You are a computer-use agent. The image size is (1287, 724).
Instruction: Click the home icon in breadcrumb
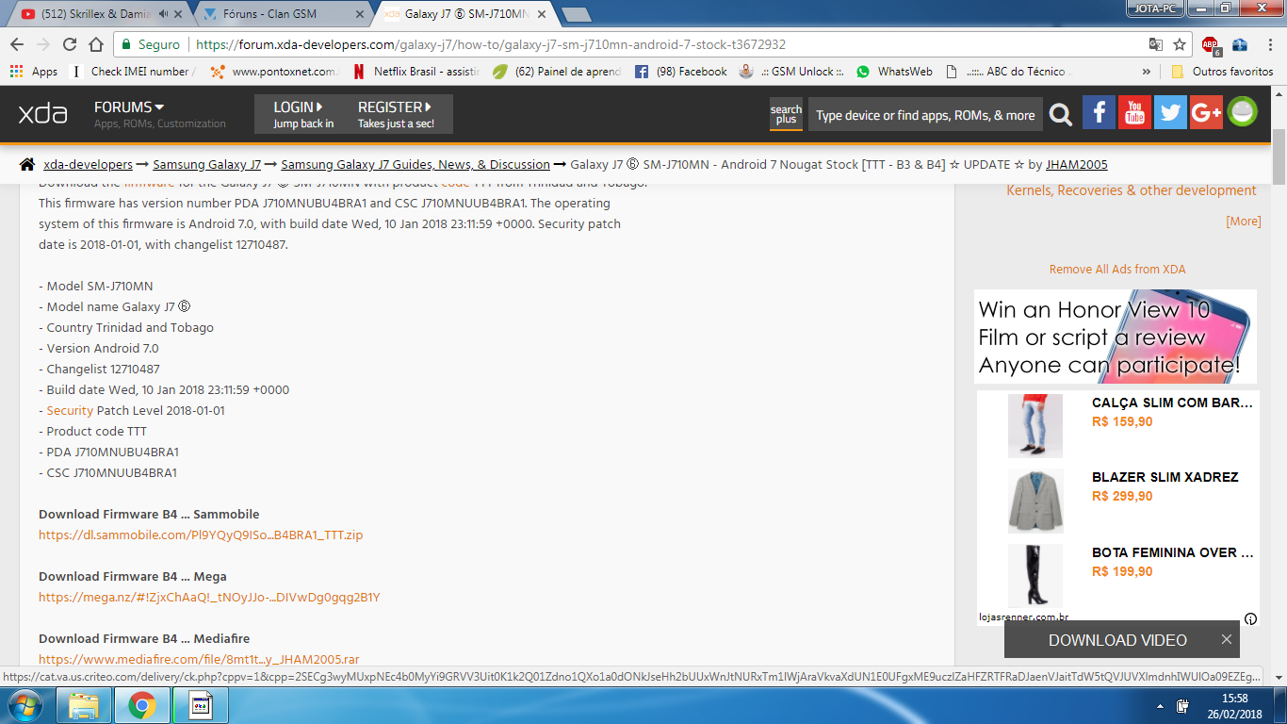pos(27,164)
